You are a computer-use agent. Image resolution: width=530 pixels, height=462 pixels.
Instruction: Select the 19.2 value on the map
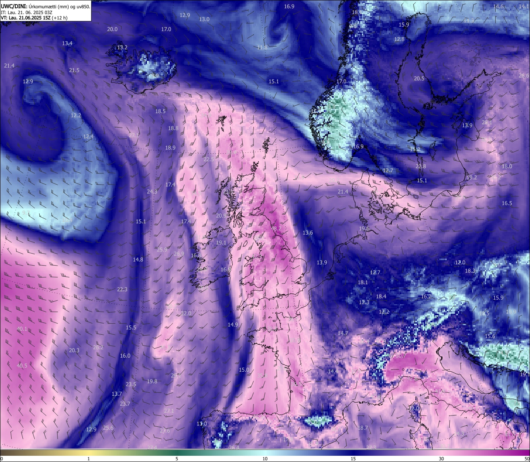[472, 177]
